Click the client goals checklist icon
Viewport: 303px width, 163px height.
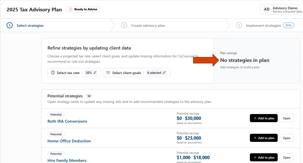[108, 73]
